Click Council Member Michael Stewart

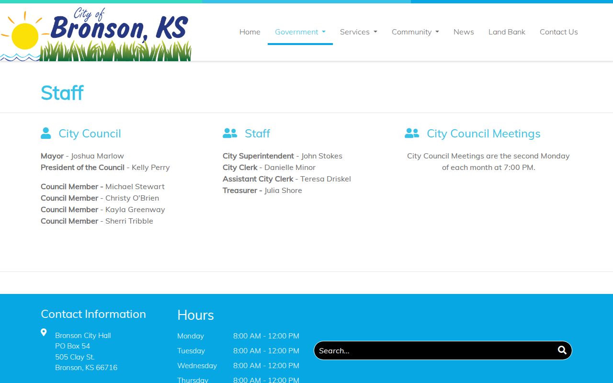(102, 186)
